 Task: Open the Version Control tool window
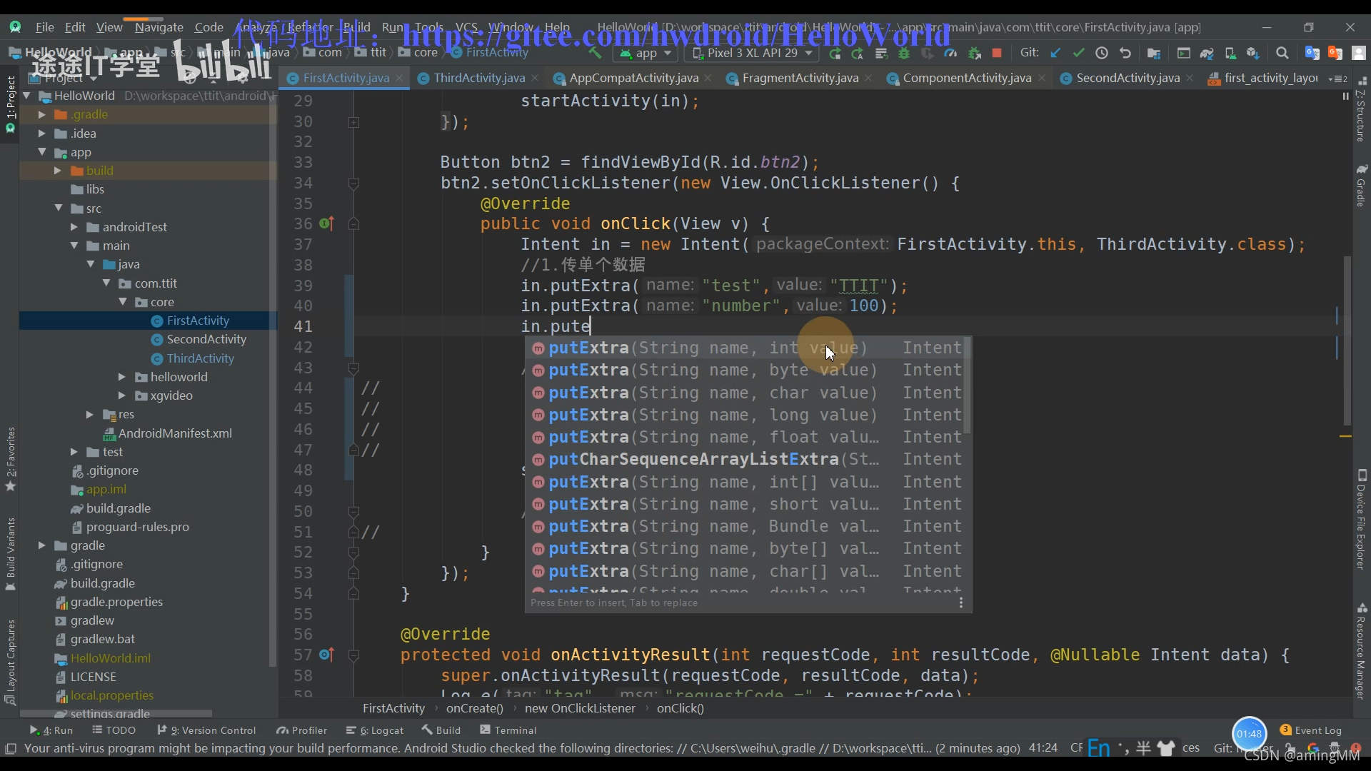click(206, 730)
